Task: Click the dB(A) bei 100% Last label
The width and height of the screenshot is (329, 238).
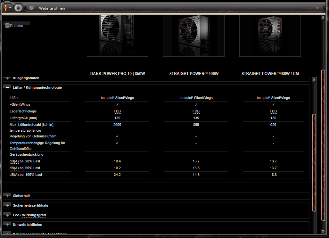Action: 26,175
